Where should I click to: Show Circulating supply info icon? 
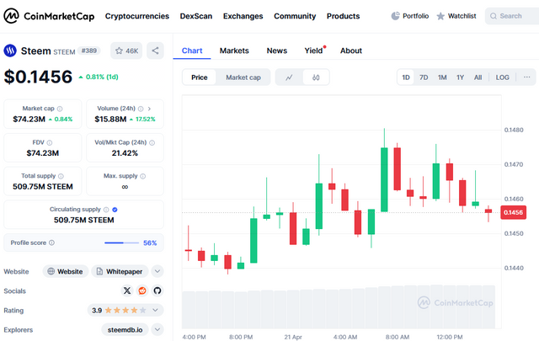click(x=106, y=210)
